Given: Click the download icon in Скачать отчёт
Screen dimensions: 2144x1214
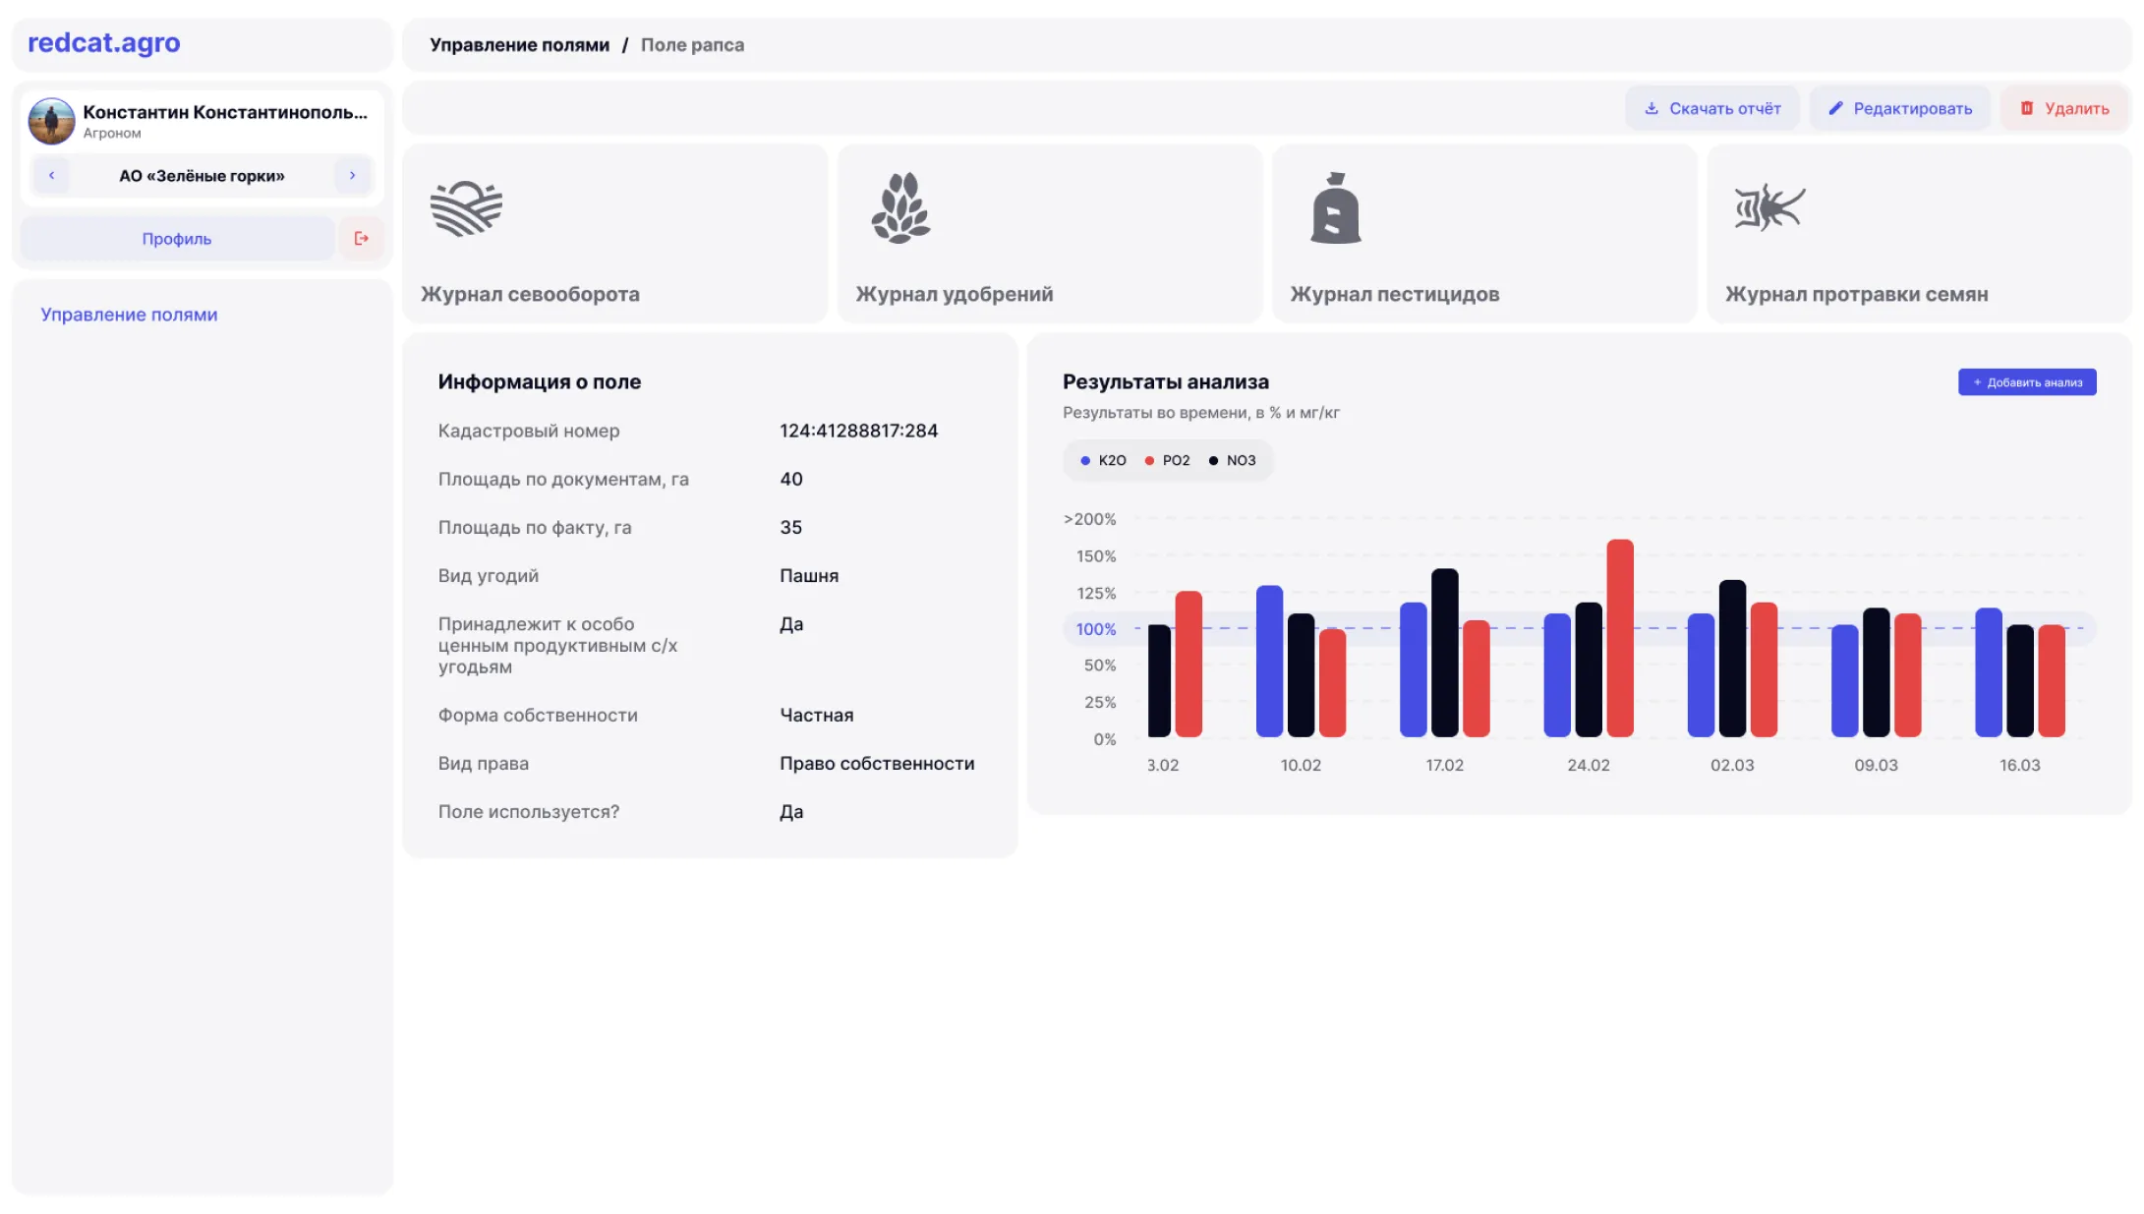Looking at the screenshot, I should [1651, 109].
